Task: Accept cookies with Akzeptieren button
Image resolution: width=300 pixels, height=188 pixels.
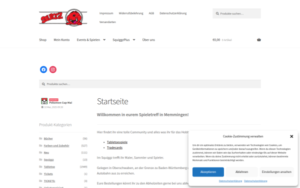Action: (208, 172)
